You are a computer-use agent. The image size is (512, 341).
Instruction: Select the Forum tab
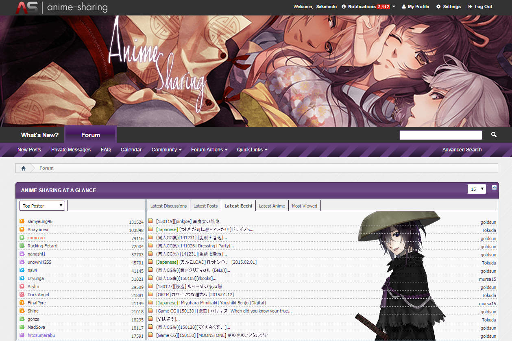pos(91,135)
